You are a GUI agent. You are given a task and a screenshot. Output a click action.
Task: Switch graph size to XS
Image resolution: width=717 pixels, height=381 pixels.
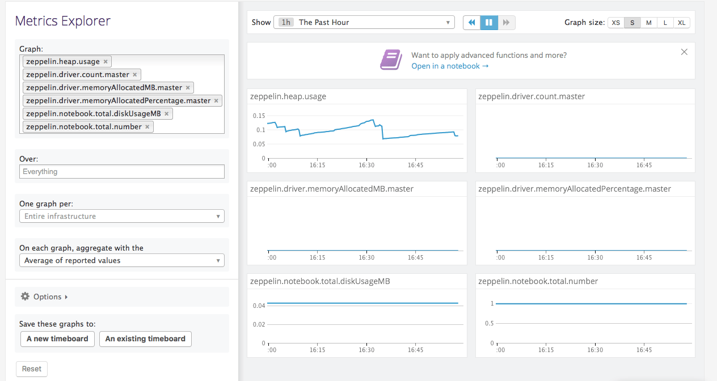615,22
